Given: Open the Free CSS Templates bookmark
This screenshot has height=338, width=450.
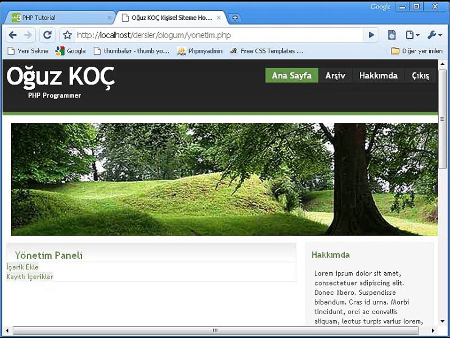Looking at the screenshot, I should tap(266, 51).
